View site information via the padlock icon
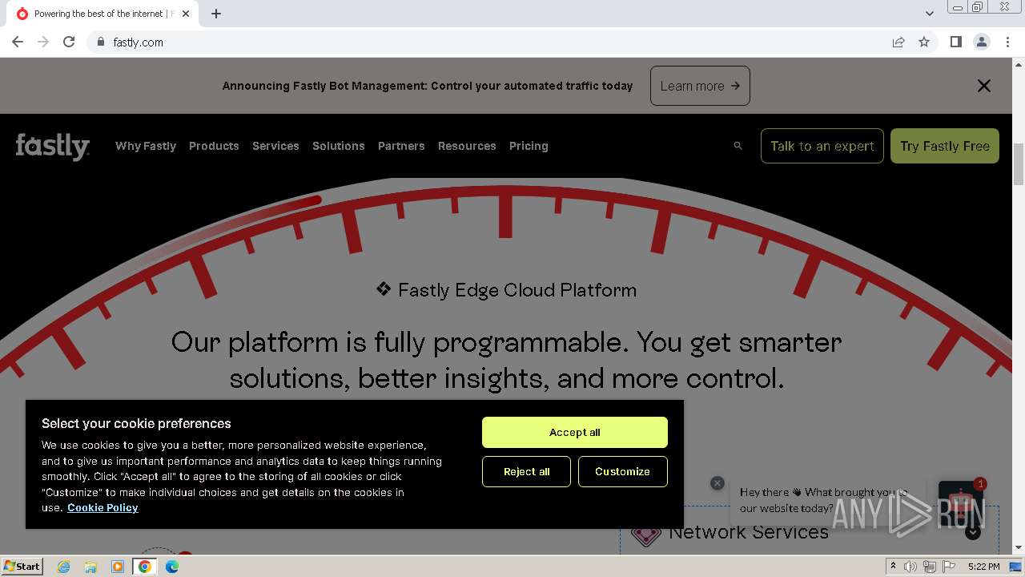The height and width of the screenshot is (577, 1025). pyautogui.click(x=100, y=42)
